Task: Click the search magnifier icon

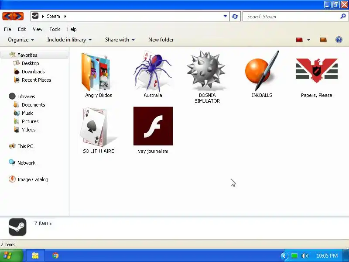Action: pos(343,16)
